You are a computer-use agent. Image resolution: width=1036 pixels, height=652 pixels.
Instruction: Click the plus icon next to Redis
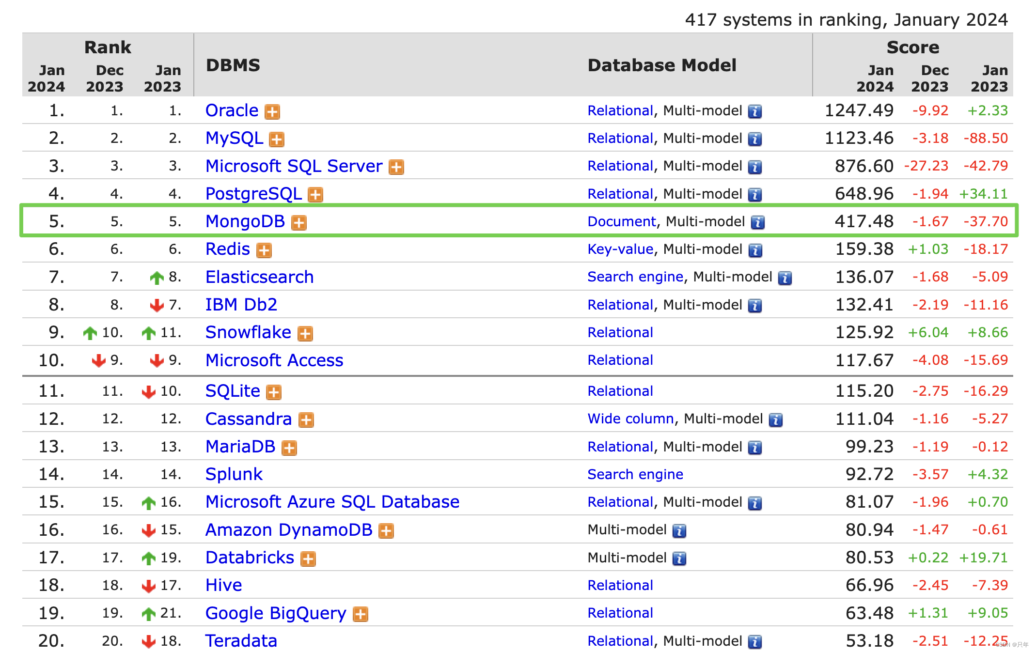(x=264, y=250)
